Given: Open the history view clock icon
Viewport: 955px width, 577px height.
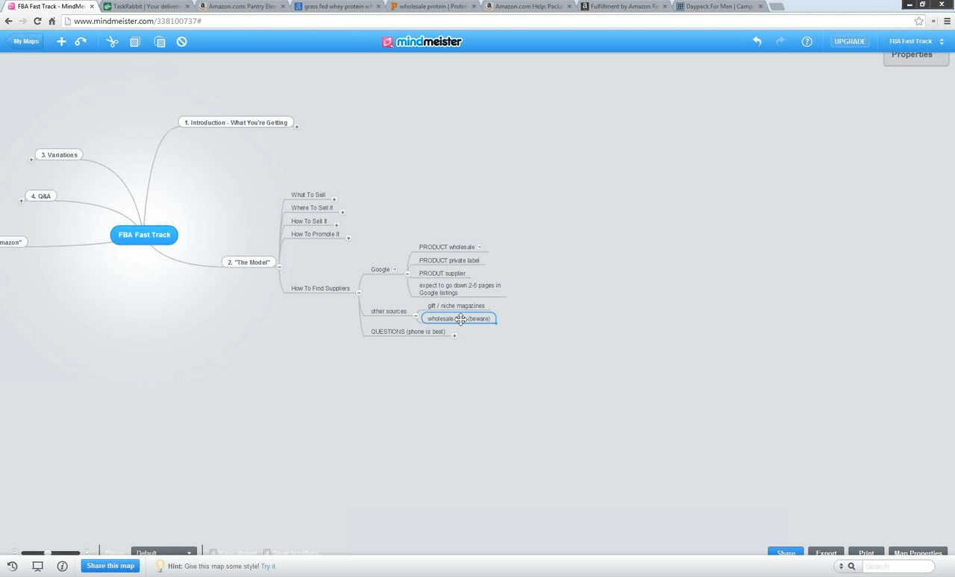Looking at the screenshot, I should [13, 566].
